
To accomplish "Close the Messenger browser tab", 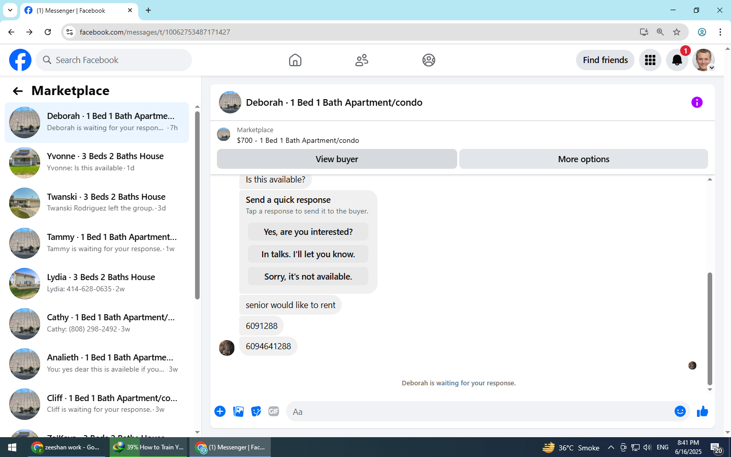I will (130, 10).
